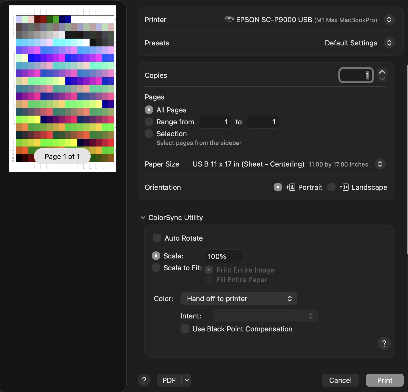The image size is (408, 392).
Task: Select the Range from radio option
Action: (x=149, y=122)
